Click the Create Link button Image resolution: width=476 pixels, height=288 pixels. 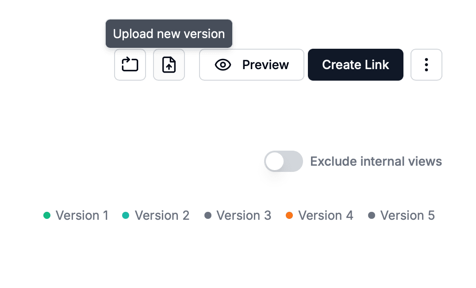coord(355,65)
